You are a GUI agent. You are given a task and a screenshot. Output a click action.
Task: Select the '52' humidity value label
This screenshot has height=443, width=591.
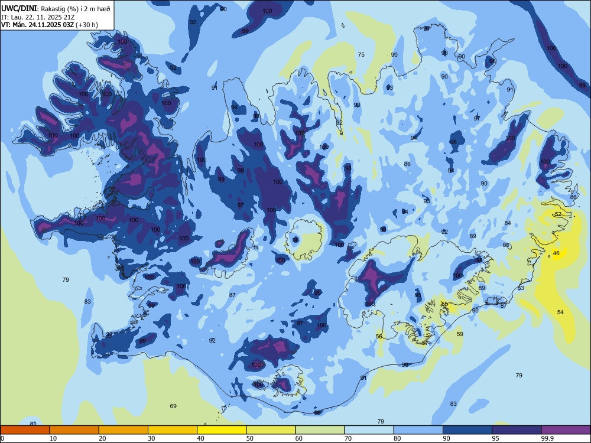tap(558, 214)
